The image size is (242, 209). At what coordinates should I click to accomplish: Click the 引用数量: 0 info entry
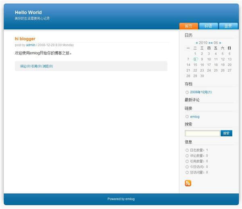[199, 161]
